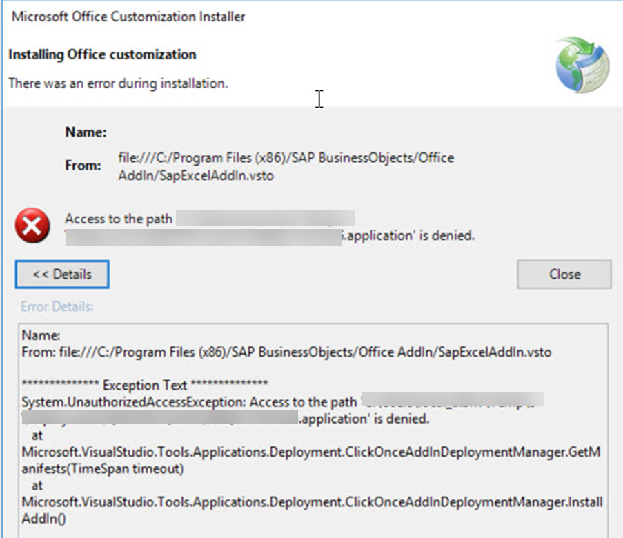623x538 pixels.
Task: Select 'There was an error during installation.' text
Action: 119,83
